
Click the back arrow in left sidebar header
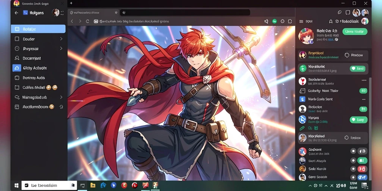coord(16,13)
